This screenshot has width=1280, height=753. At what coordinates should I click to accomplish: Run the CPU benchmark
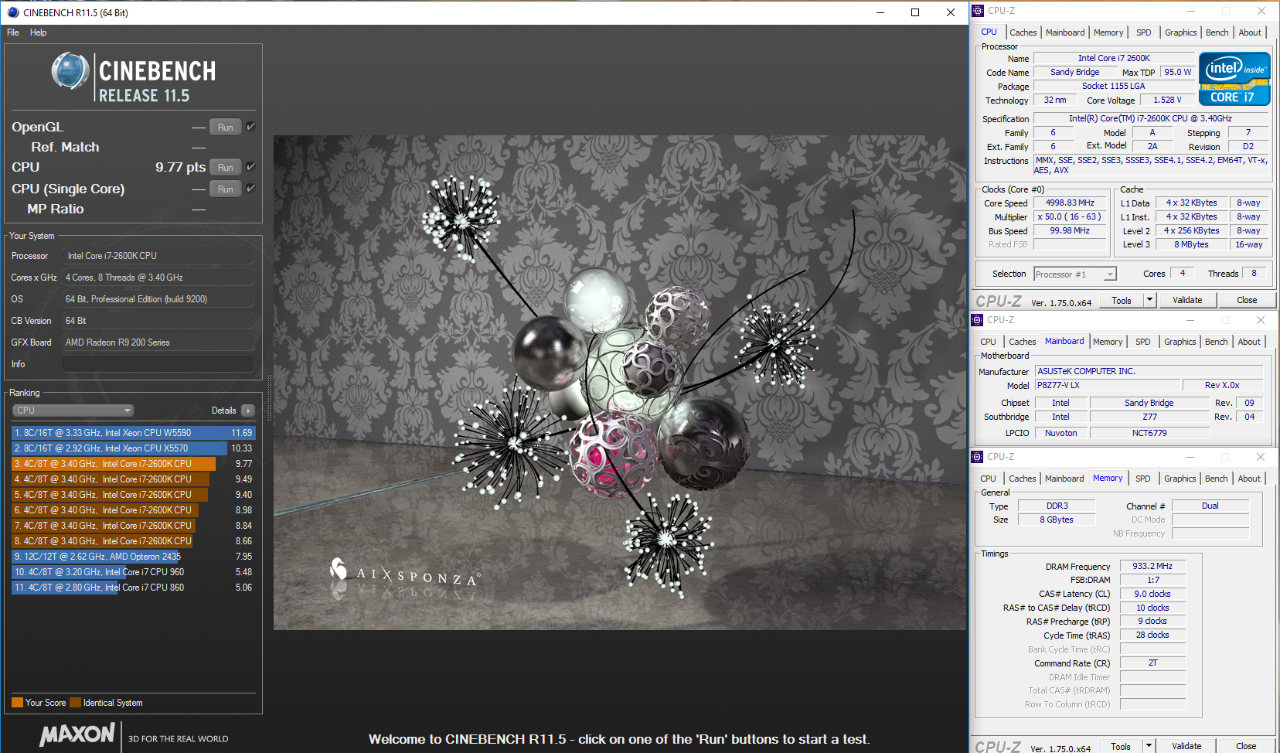click(x=226, y=167)
